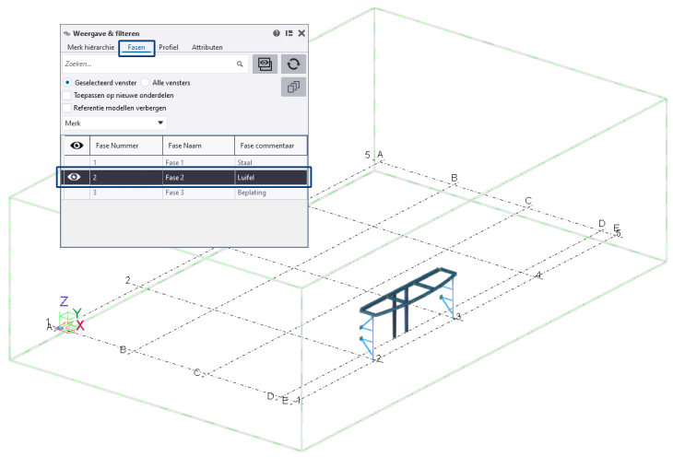
Task: Click the copy windows icon button
Action: (x=293, y=88)
